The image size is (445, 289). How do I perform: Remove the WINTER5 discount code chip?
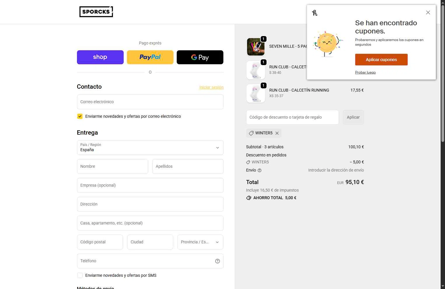277,133
